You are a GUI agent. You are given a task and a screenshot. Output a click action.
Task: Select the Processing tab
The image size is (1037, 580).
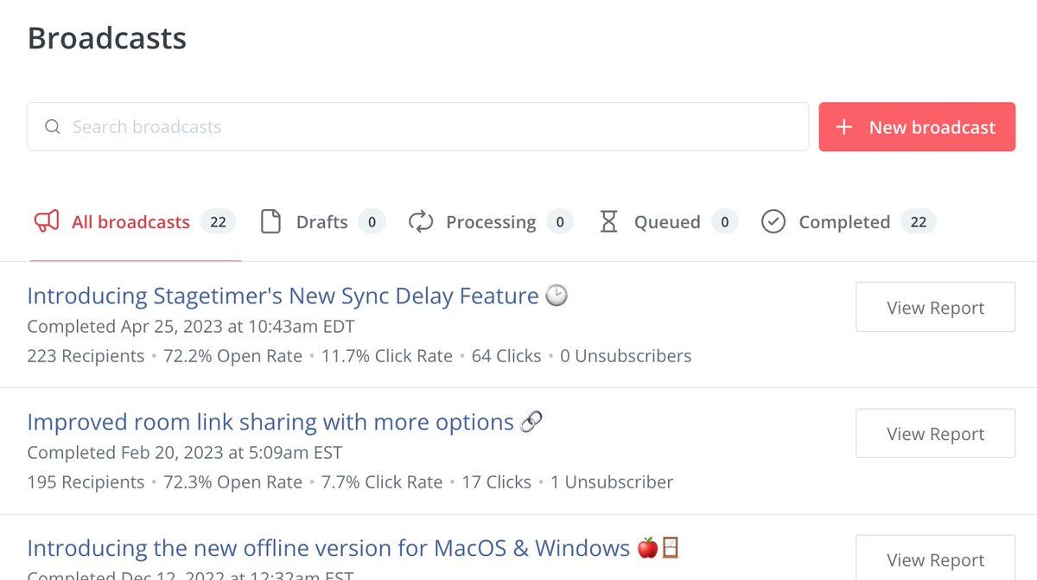tap(491, 222)
